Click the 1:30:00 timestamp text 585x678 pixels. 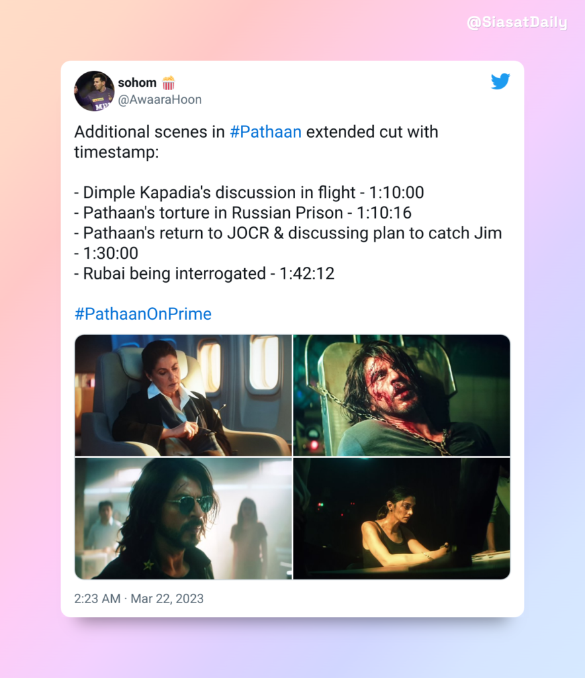[x=111, y=254]
